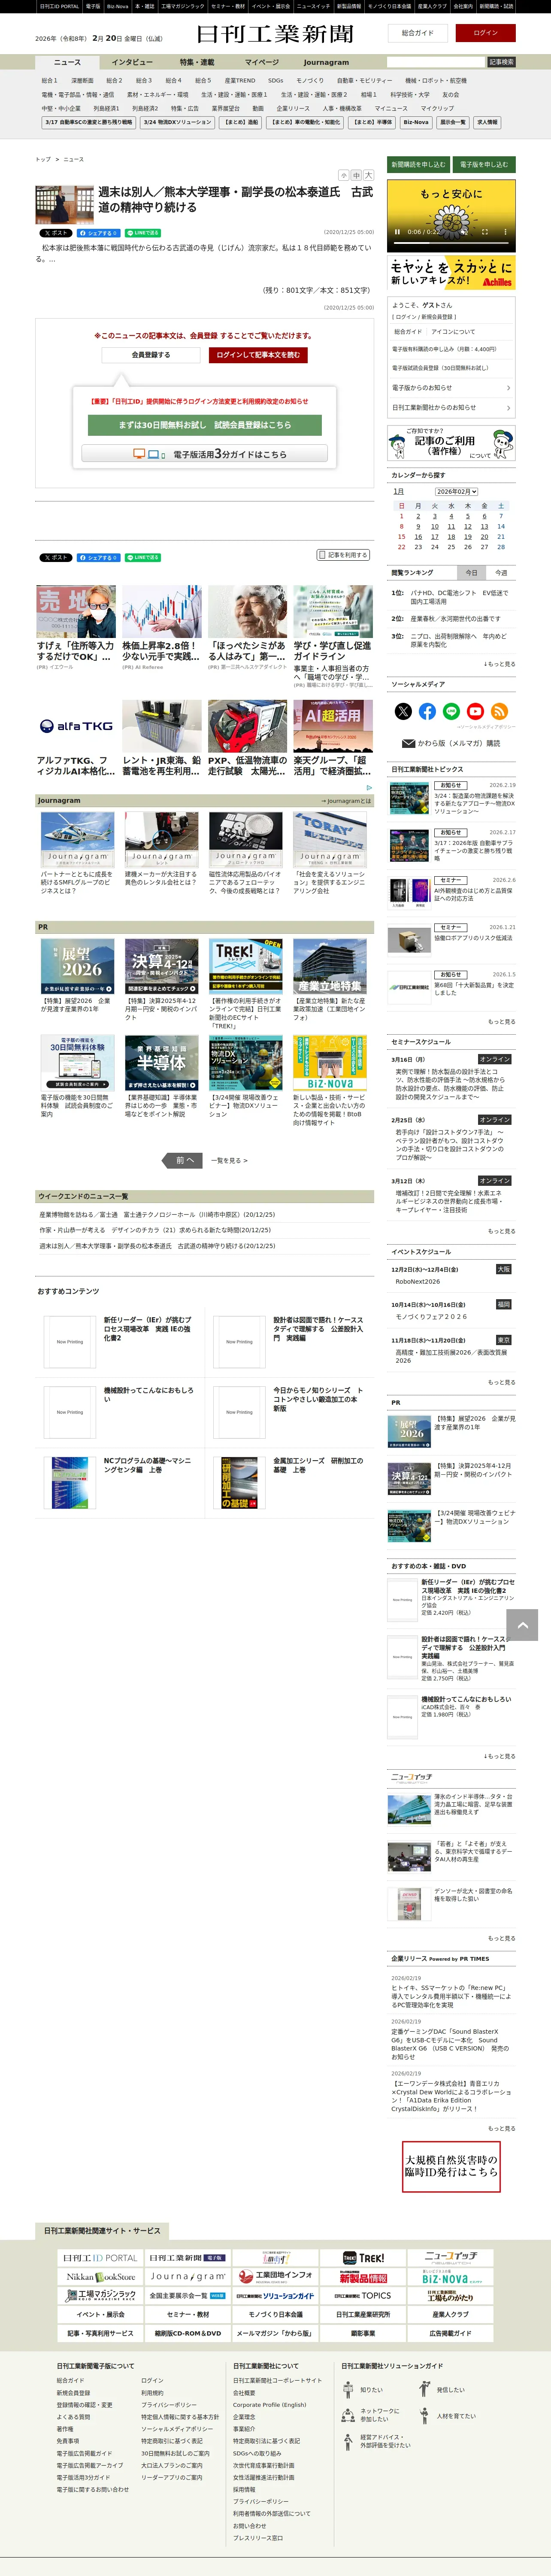This screenshot has height=2576, width=551.
Task: Open the SDGs category link
Action: tap(275, 81)
